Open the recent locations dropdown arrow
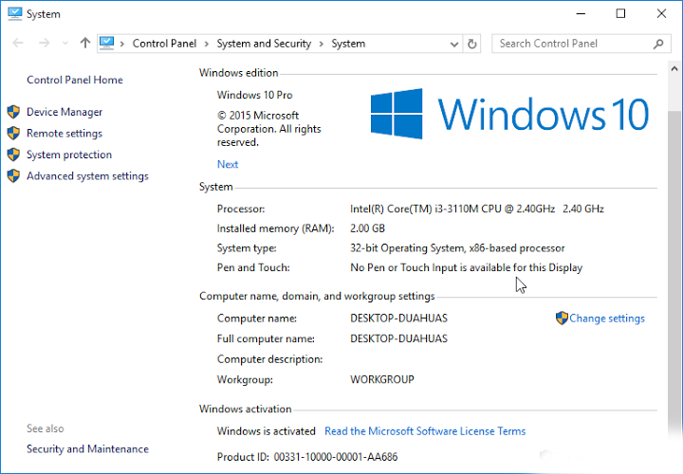 pos(65,43)
